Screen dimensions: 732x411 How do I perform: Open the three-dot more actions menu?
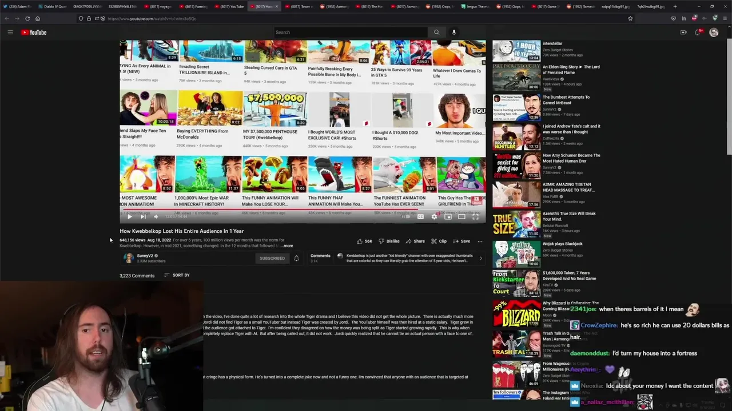[x=480, y=241]
